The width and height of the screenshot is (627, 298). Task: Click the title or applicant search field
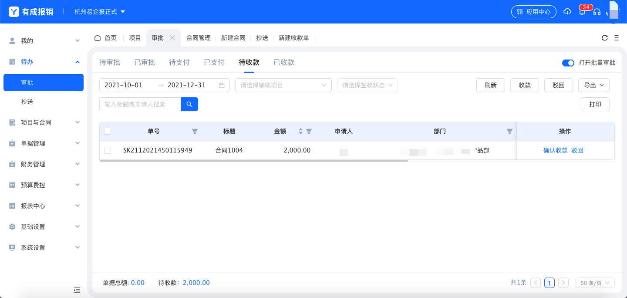pos(140,104)
